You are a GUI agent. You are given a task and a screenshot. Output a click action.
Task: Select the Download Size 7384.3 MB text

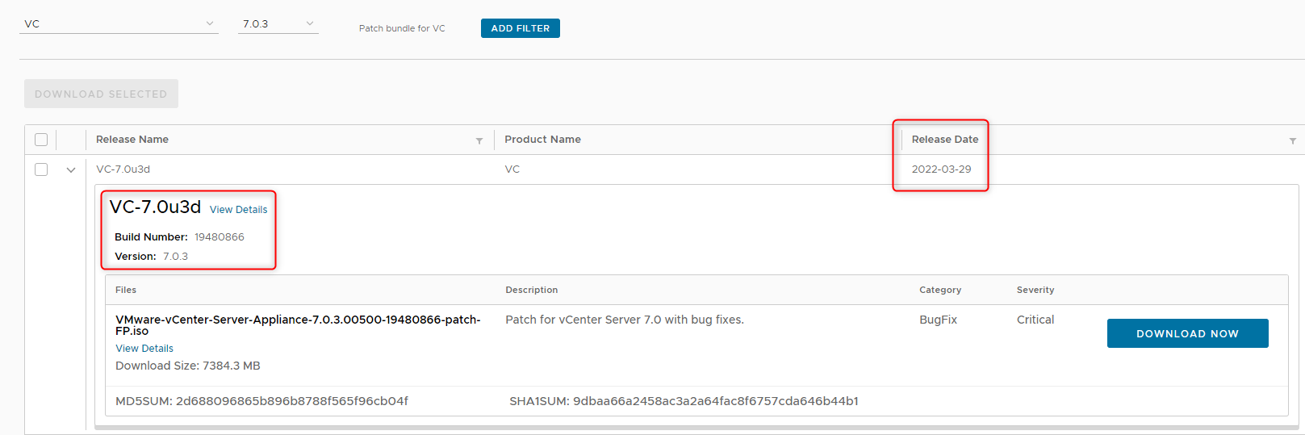pos(188,366)
